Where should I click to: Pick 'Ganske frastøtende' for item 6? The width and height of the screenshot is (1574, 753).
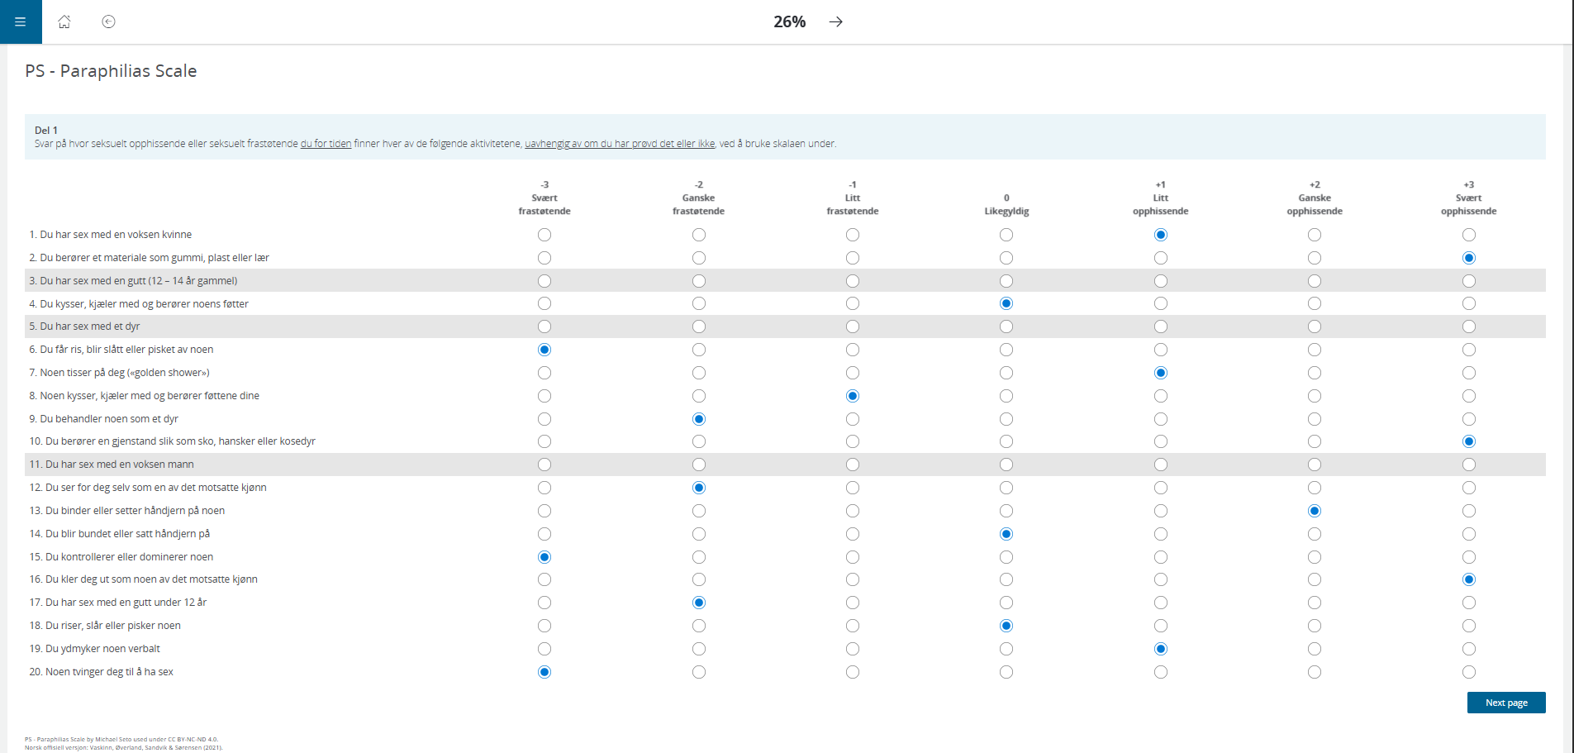[699, 350]
